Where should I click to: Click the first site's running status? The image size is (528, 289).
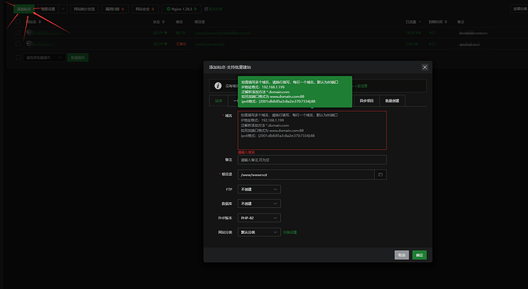[x=160, y=33]
